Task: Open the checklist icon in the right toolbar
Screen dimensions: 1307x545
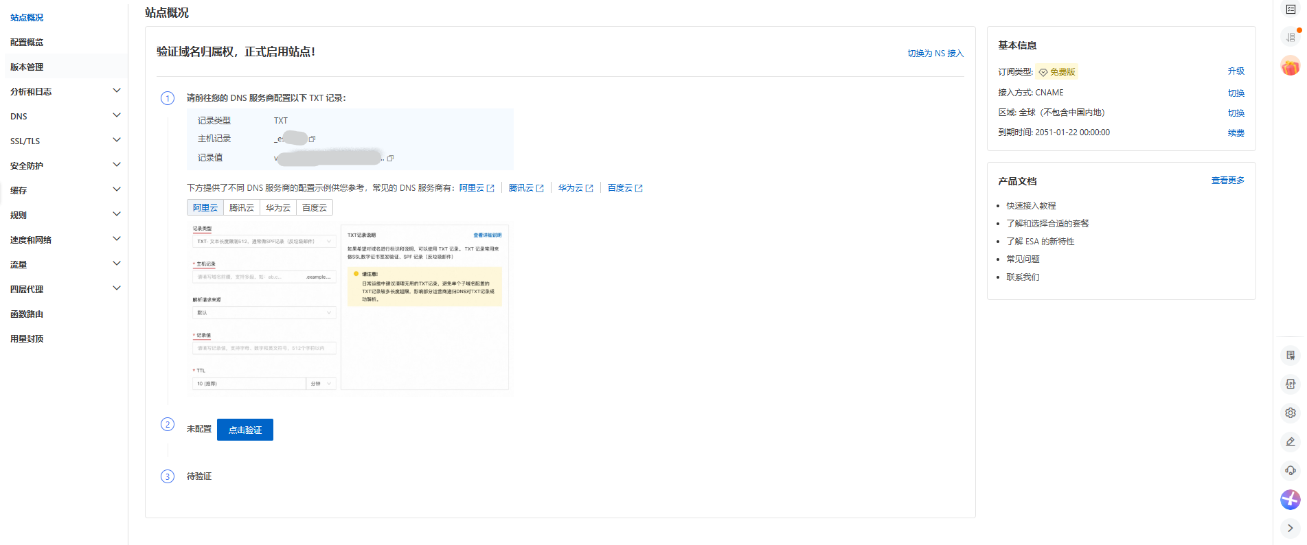Action: 1291,10
